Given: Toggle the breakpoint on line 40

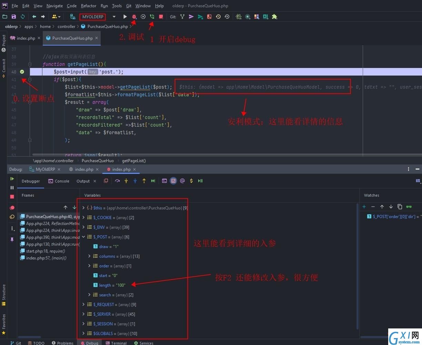Looking at the screenshot, I should pyautogui.click(x=22, y=72).
